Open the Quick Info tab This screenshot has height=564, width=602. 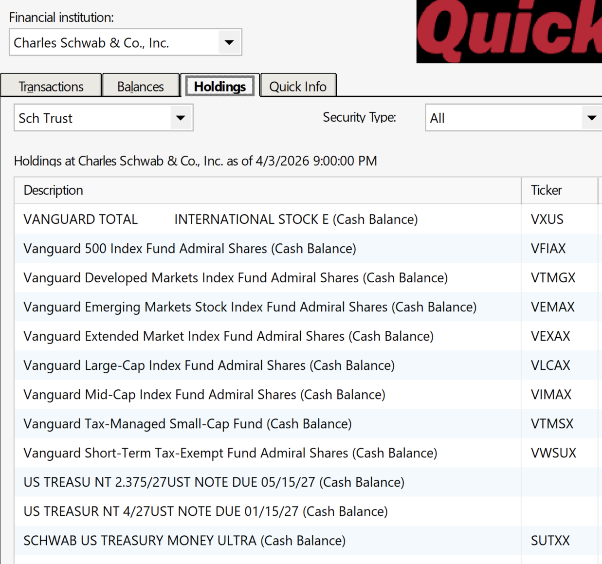point(298,86)
